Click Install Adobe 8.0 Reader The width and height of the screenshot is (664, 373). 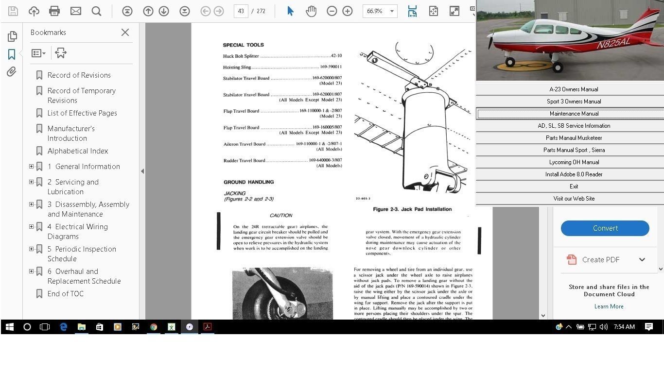pos(570,174)
